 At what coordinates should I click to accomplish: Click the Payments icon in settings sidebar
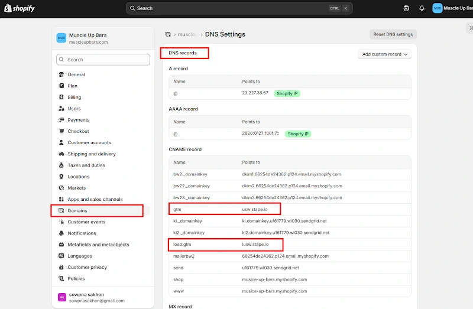pyautogui.click(x=61, y=120)
